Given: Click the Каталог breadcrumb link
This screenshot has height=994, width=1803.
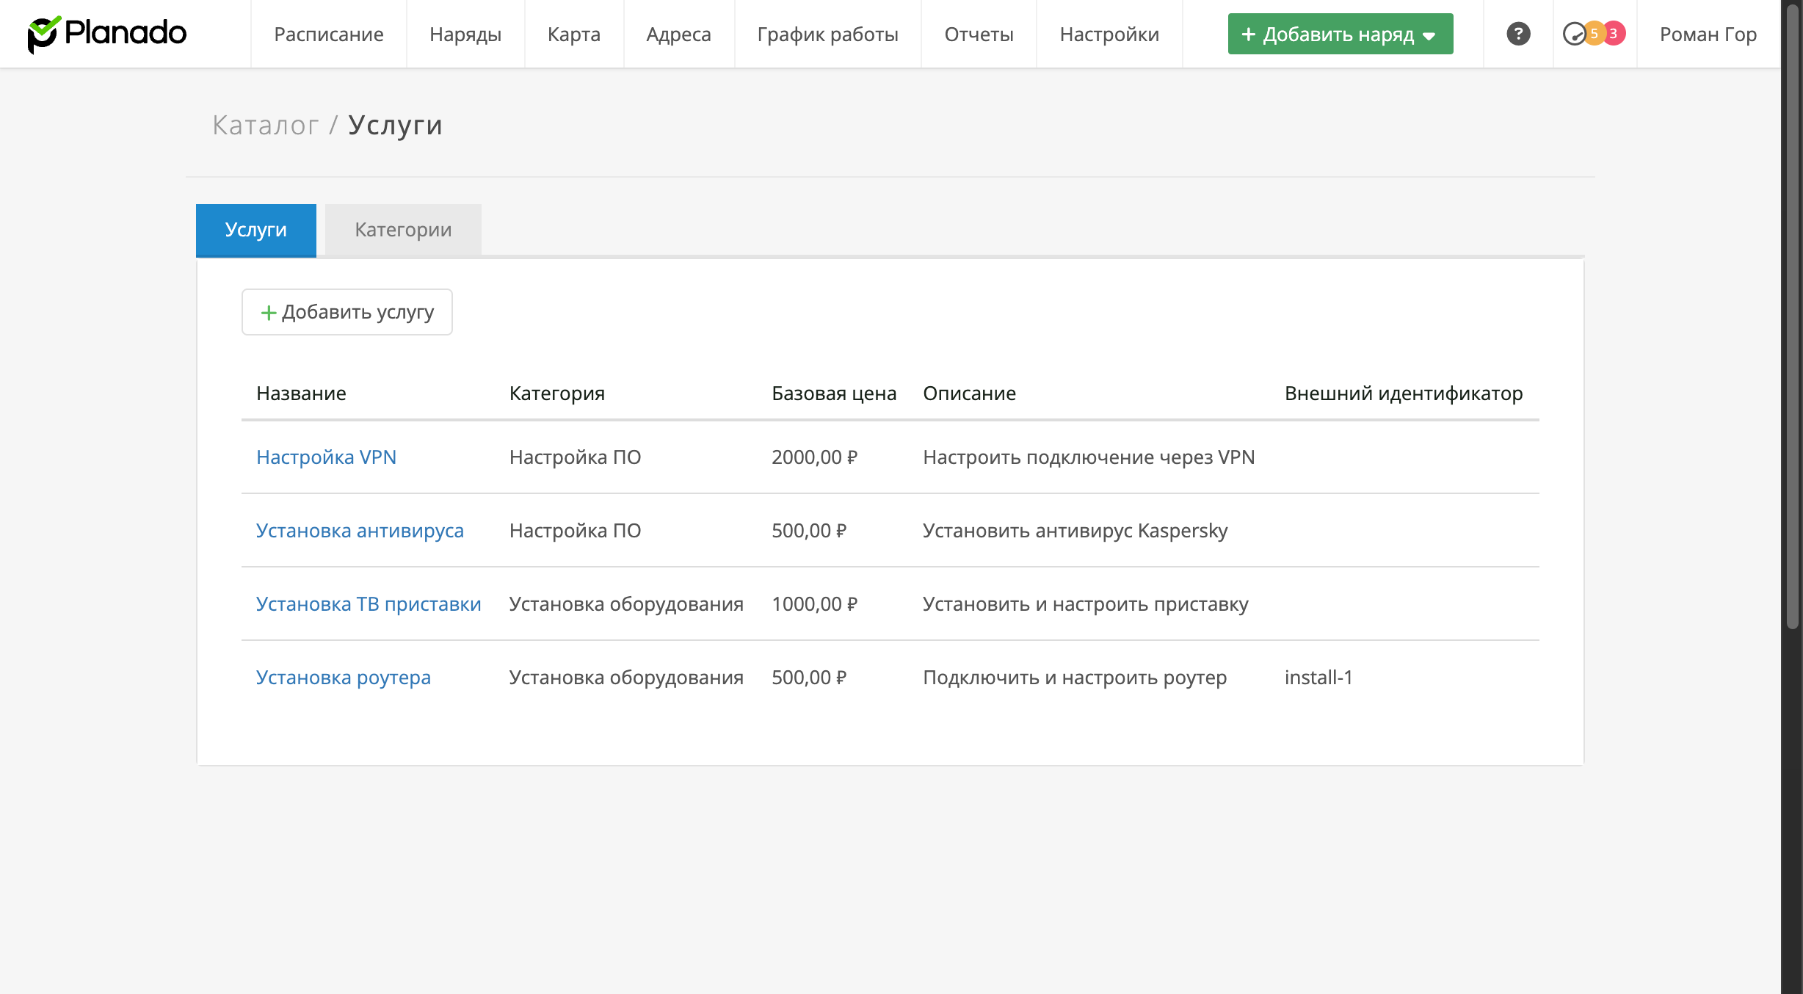Looking at the screenshot, I should (x=265, y=125).
